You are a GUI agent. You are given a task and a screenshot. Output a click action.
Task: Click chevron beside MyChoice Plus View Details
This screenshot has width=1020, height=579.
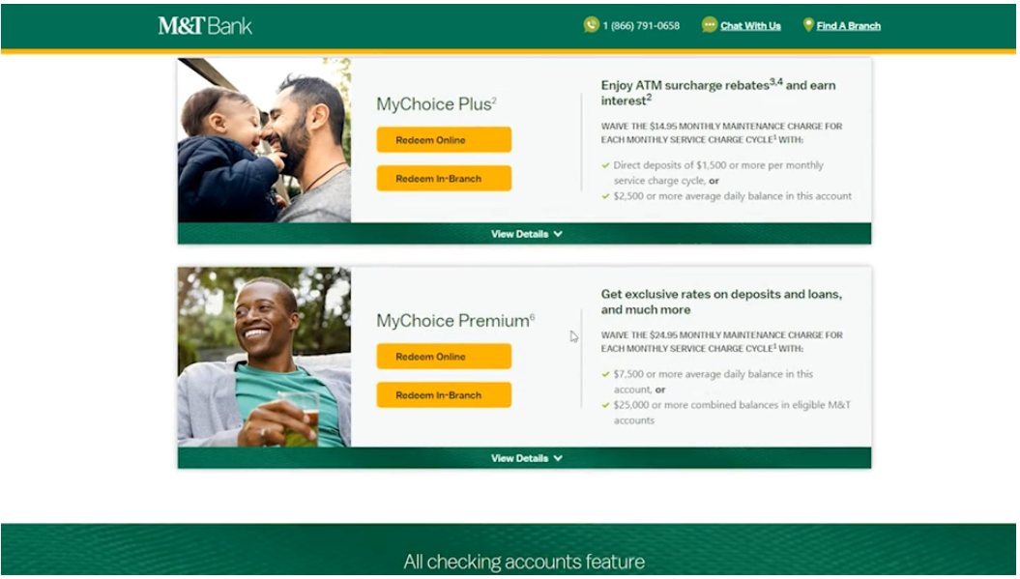pyautogui.click(x=558, y=234)
